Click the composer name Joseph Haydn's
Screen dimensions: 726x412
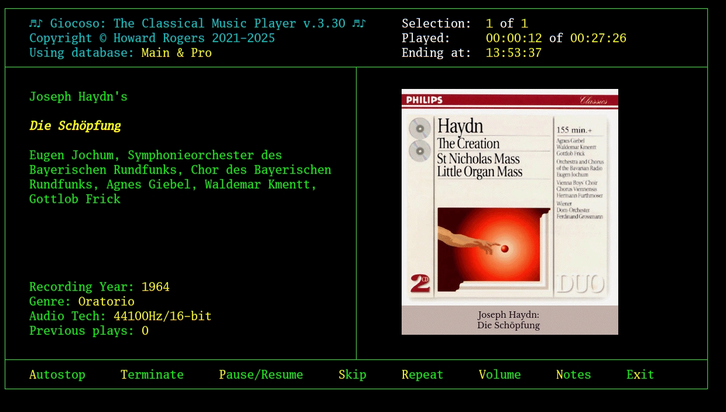[x=78, y=97]
